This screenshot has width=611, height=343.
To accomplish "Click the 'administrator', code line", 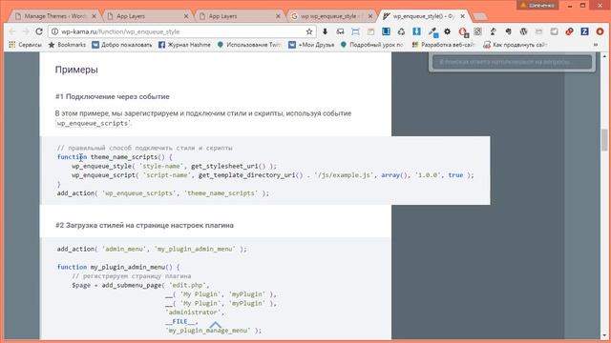I will [195, 313].
